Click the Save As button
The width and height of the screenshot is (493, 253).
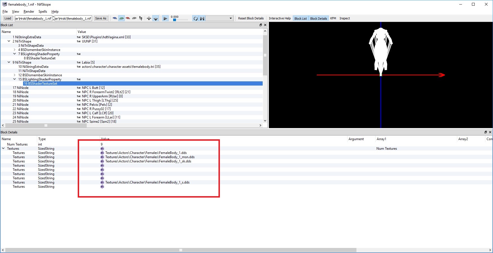pyautogui.click(x=101, y=18)
